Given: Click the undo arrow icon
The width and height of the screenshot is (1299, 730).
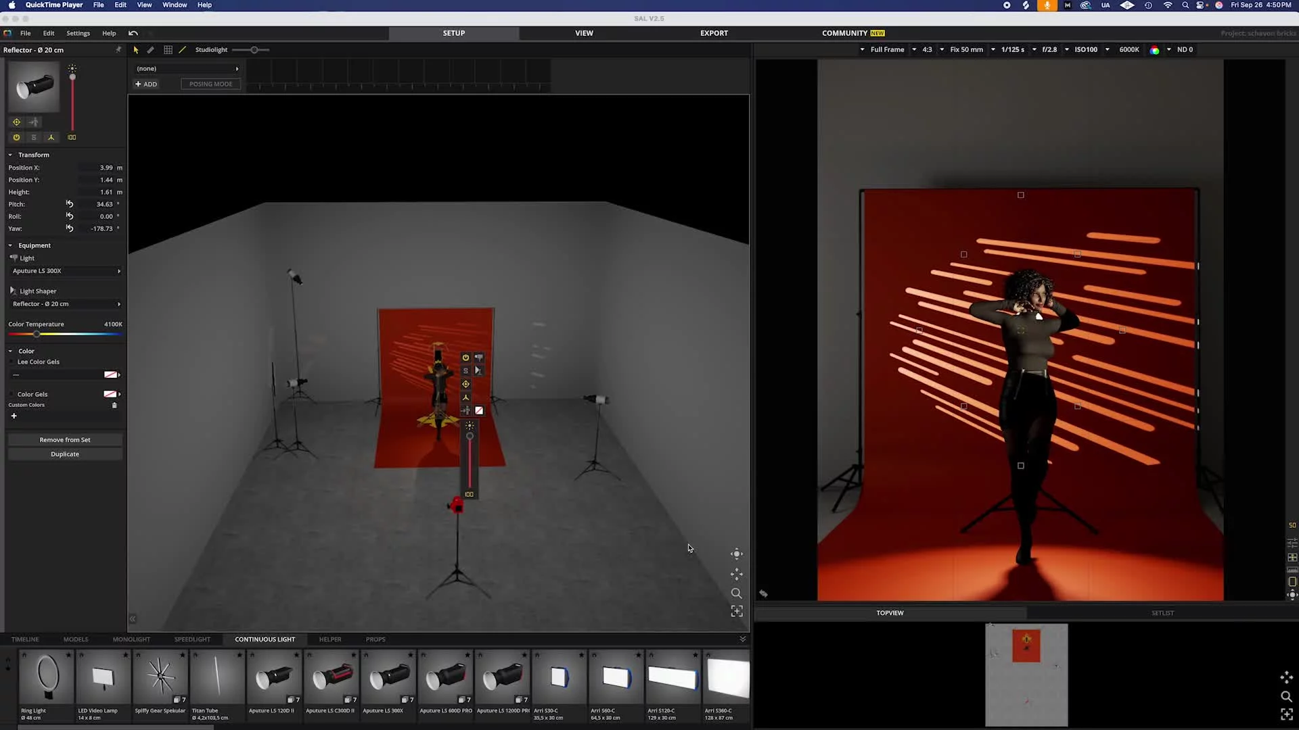Looking at the screenshot, I should click(133, 33).
